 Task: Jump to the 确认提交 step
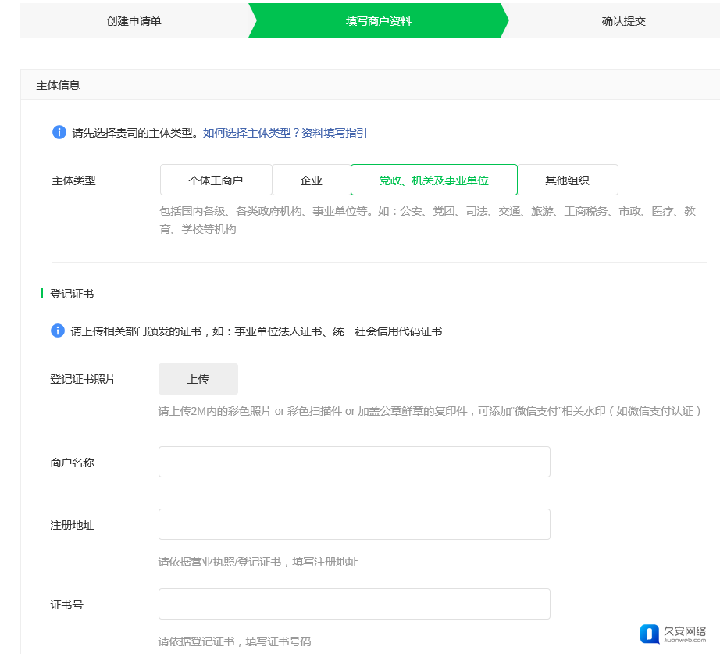coord(623,21)
